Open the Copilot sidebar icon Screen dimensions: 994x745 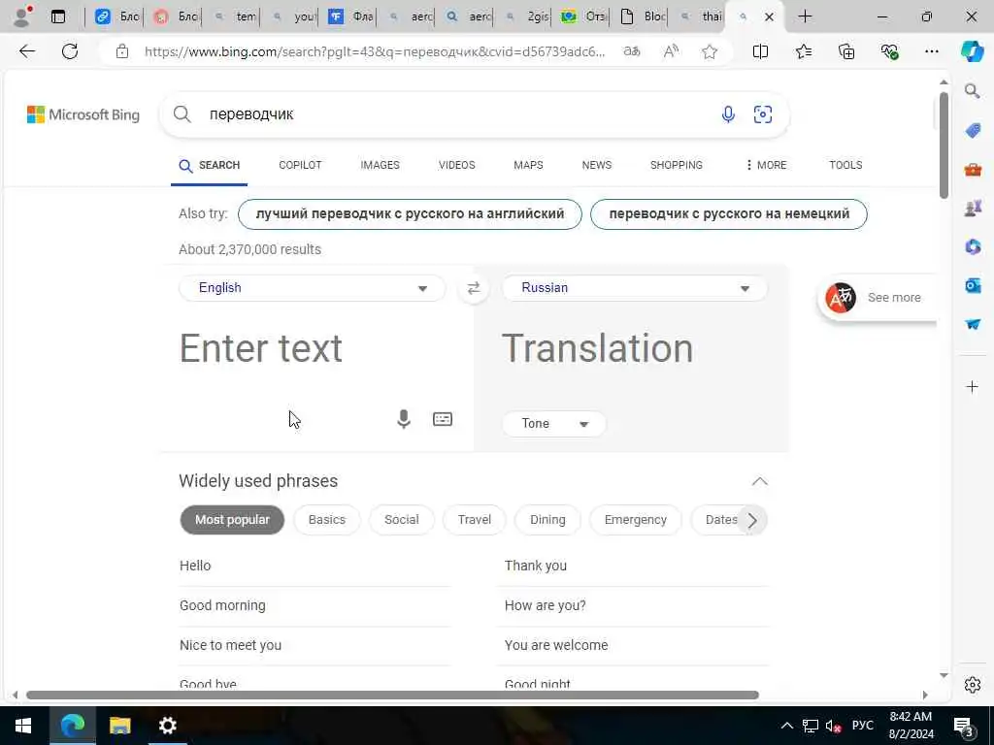(x=972, y=51)
